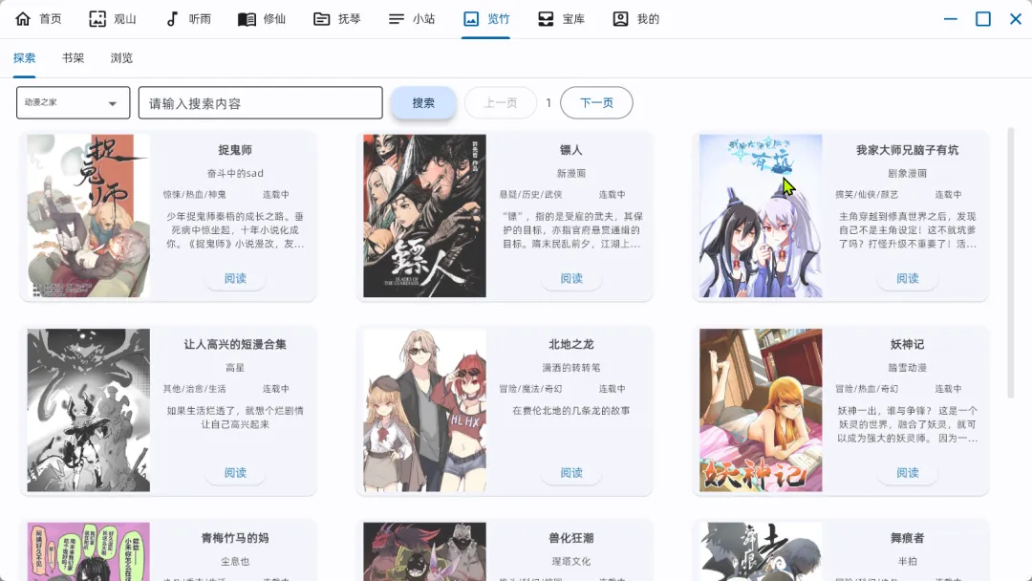Switch to the 探索 tab
This screenshot has width=1032, height=581.
(x=24, y=58)
